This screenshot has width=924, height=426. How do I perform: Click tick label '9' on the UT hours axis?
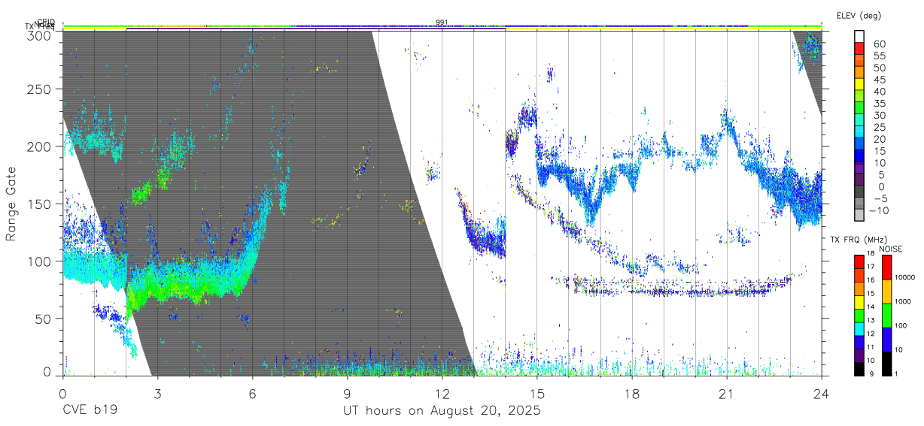click(x=347, y=392)
